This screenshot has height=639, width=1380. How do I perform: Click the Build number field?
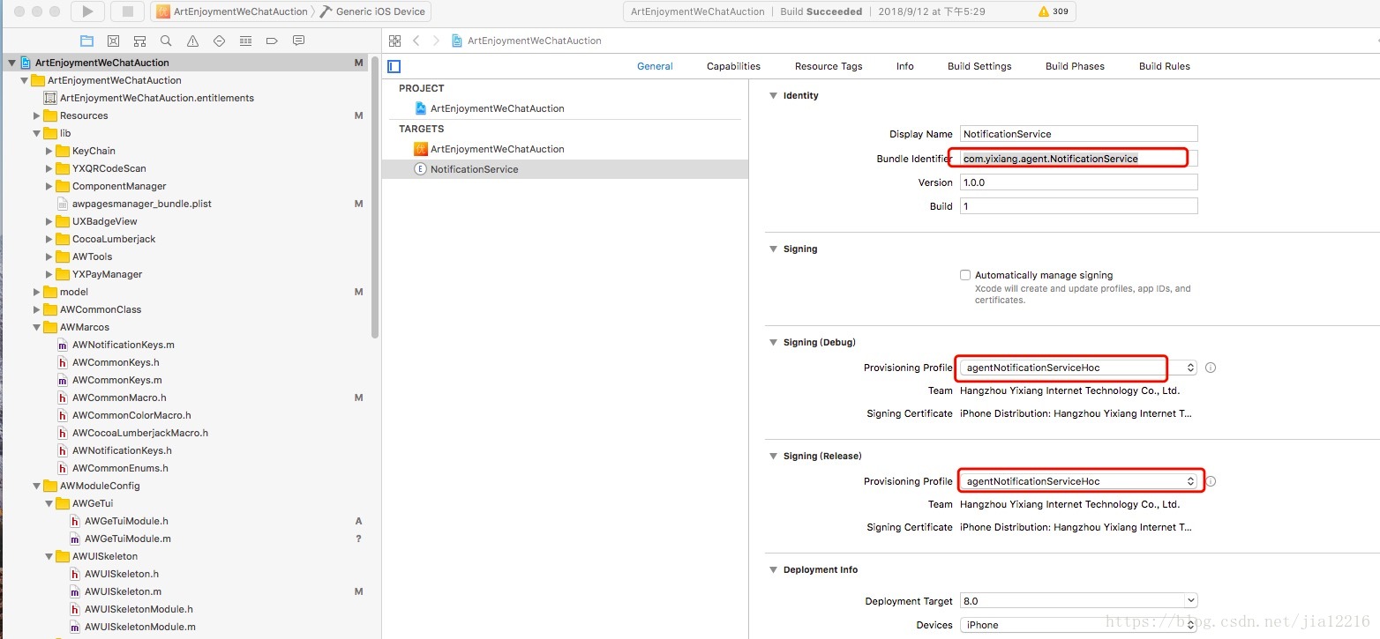pos(1078,206)
